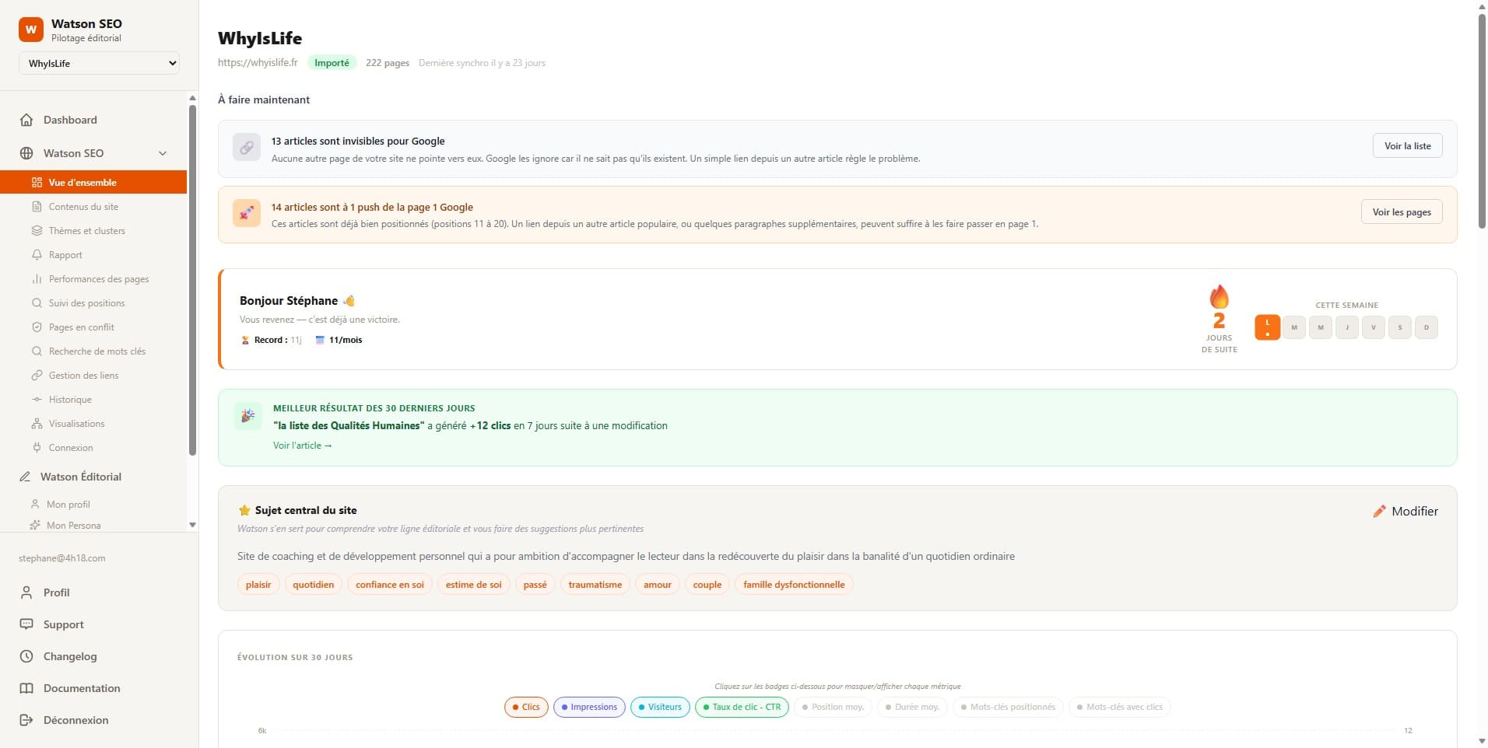Click the plaisir keyword tag
The image size is (1488, 748).
(x=258, y=584)
